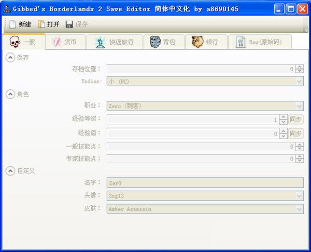Click the 存档位置 spinner arrows
This screenshot has width=311, height=252.
point(299,69)
